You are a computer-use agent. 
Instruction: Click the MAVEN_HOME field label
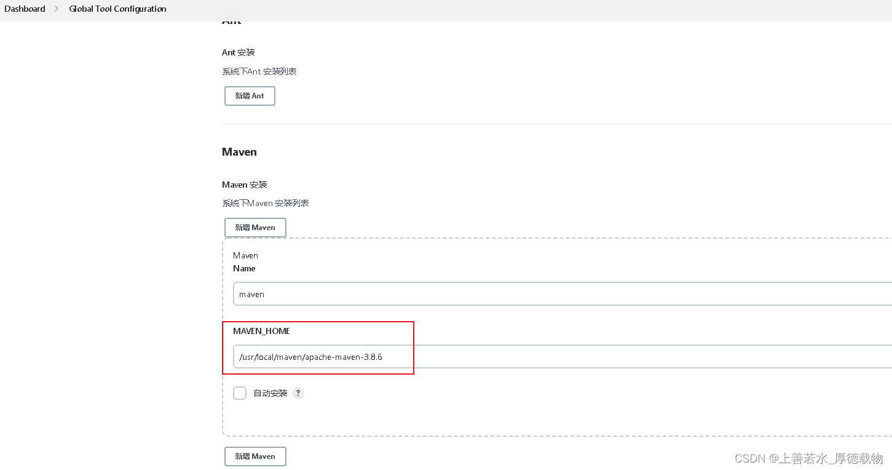[x=261, y=331]
